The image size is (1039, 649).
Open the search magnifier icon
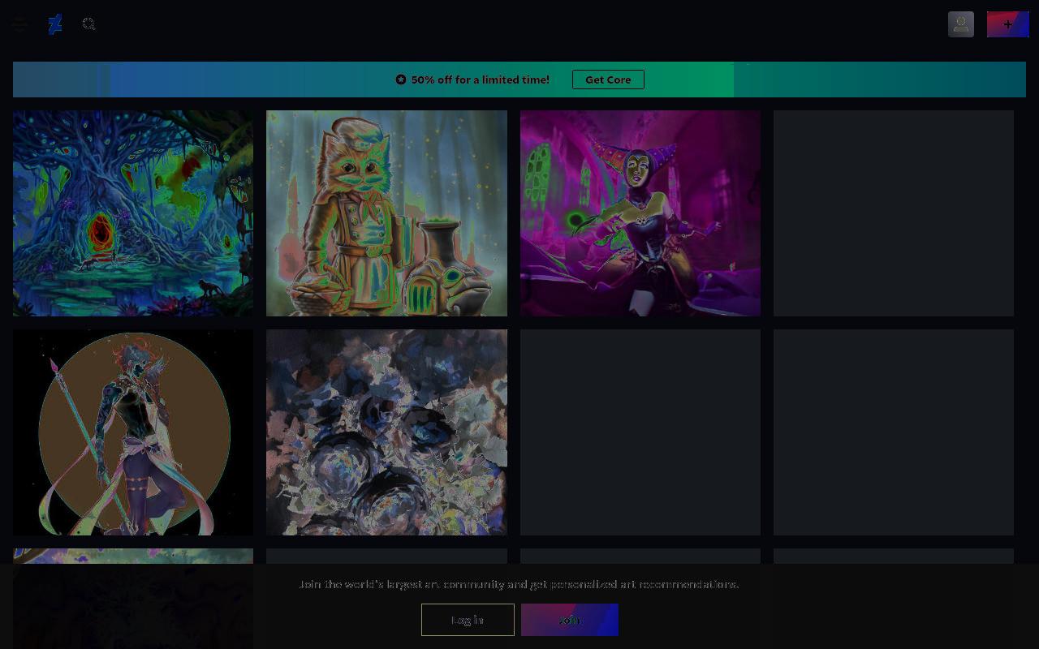pyautogui.click(x=89, y=24)
